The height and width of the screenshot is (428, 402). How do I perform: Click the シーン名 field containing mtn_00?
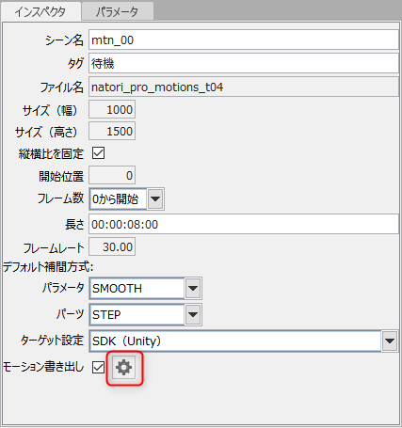coord(244,40)
